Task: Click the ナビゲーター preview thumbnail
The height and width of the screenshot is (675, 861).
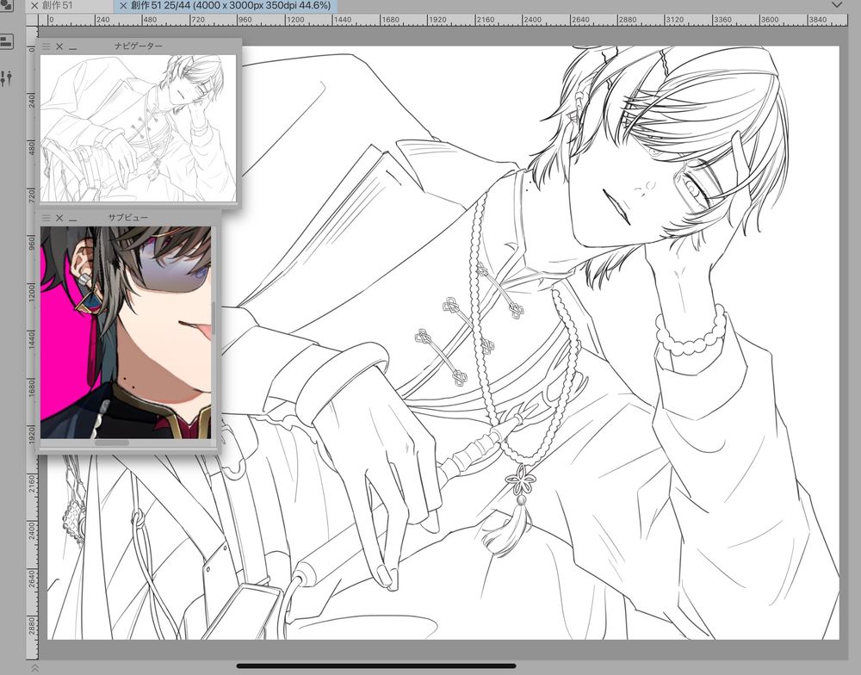Action: [x=139, y=128]
